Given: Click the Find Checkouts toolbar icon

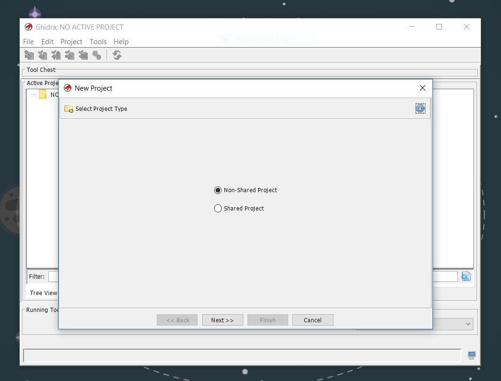Looking at the screenshot, I should tap(97, 55).
